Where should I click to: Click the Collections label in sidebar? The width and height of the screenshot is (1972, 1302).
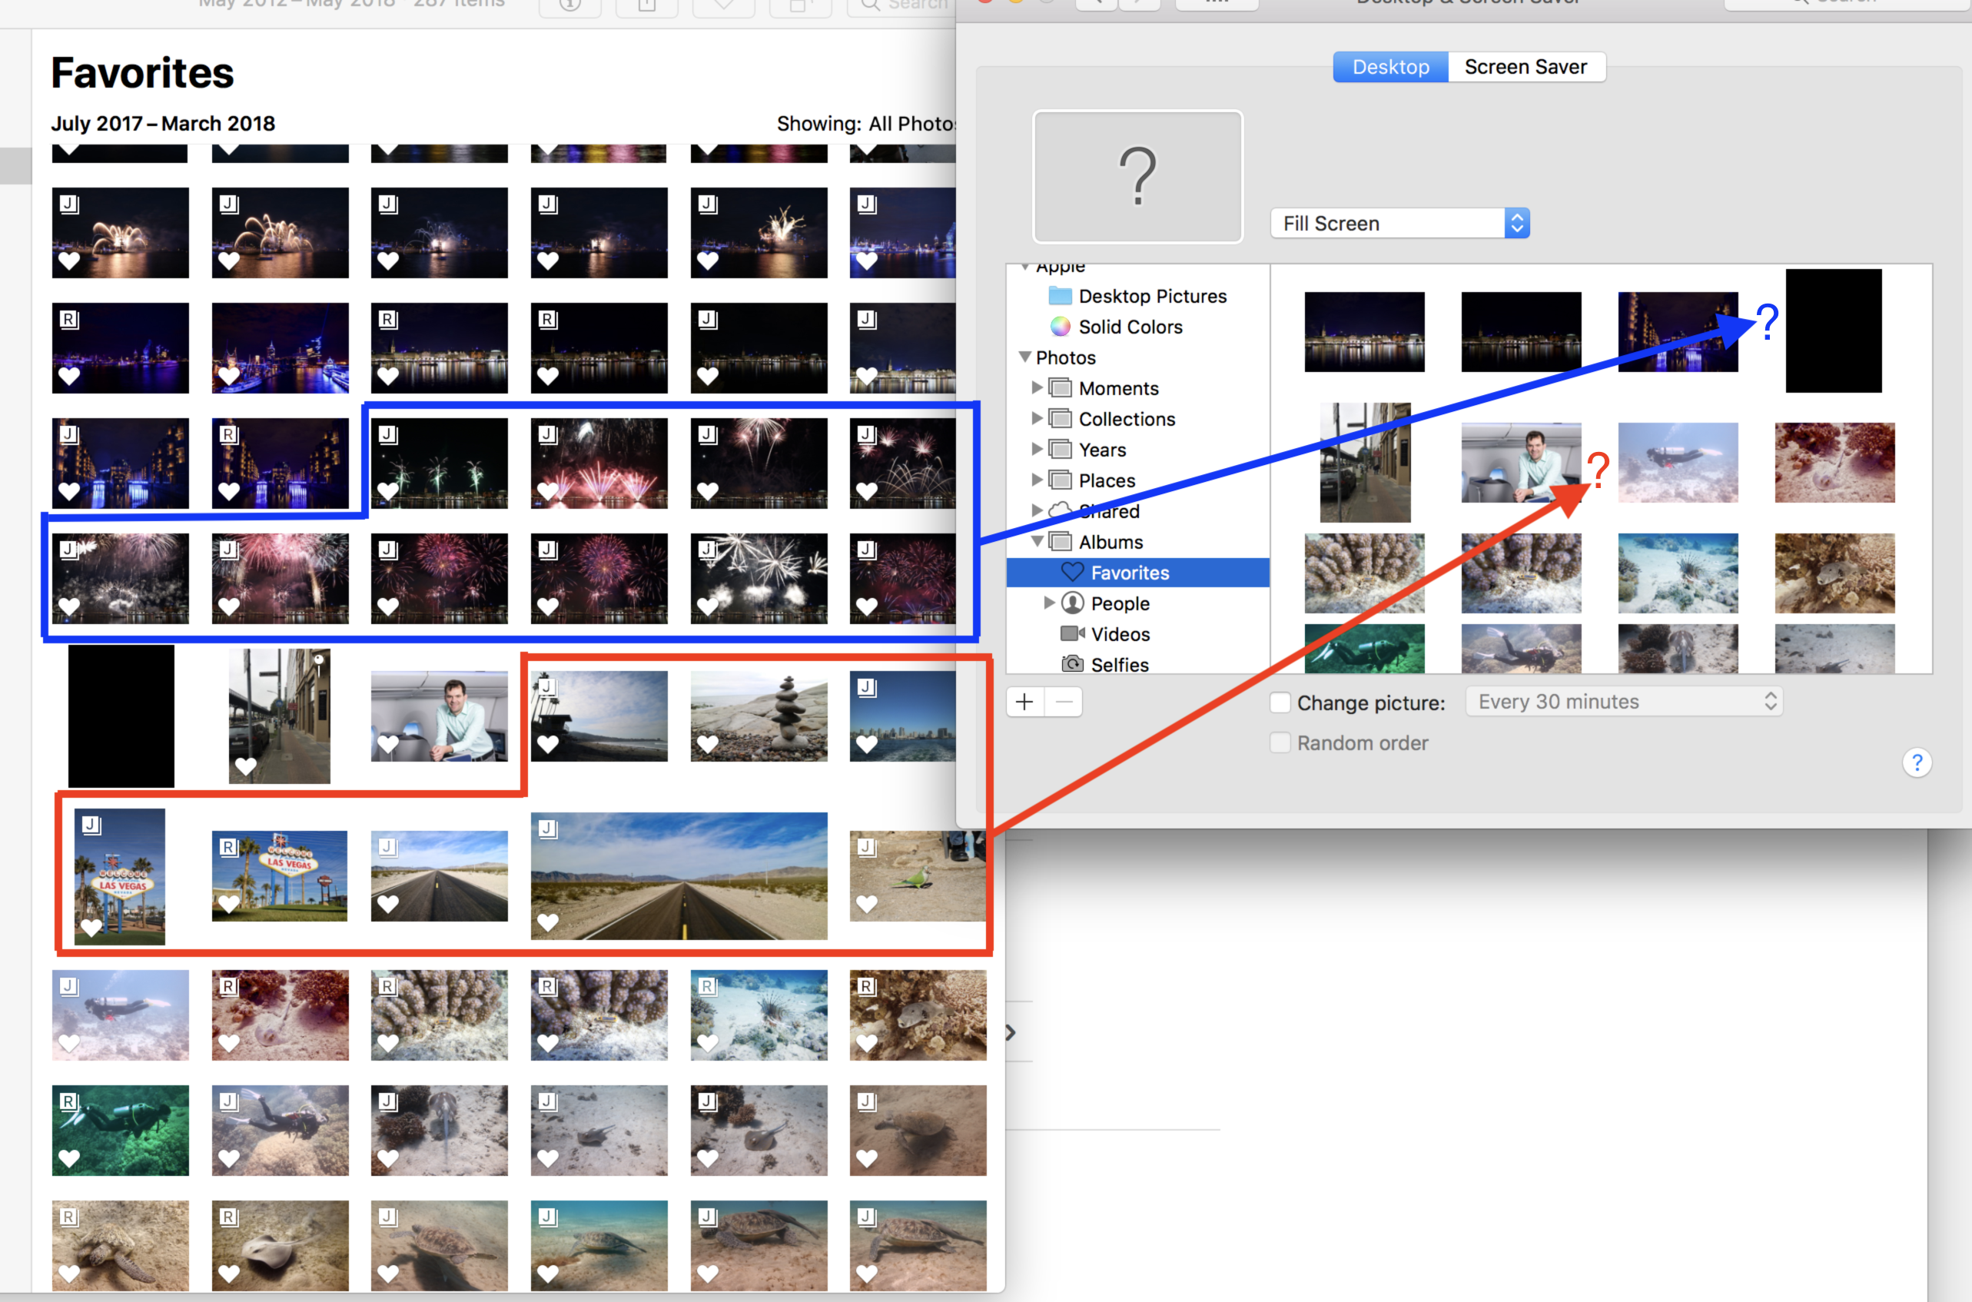point(1127,420)
